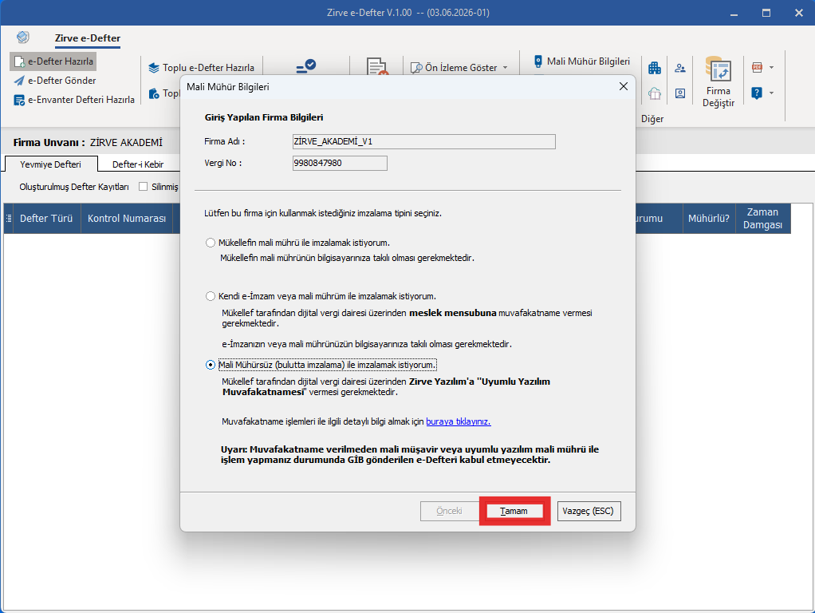Click the Ön İzleme Göster magnifier icon

(x=416, y=68)
